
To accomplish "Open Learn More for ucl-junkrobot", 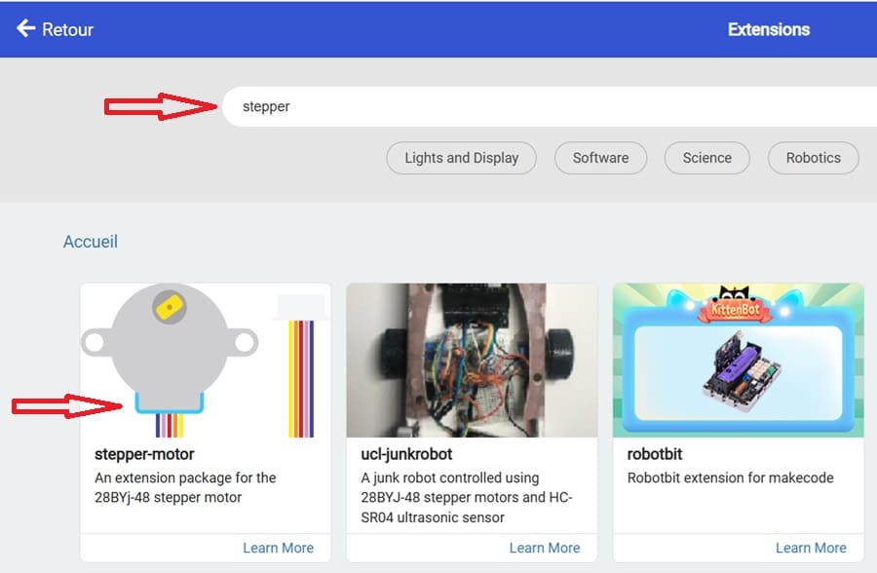I will pos(544,548).
